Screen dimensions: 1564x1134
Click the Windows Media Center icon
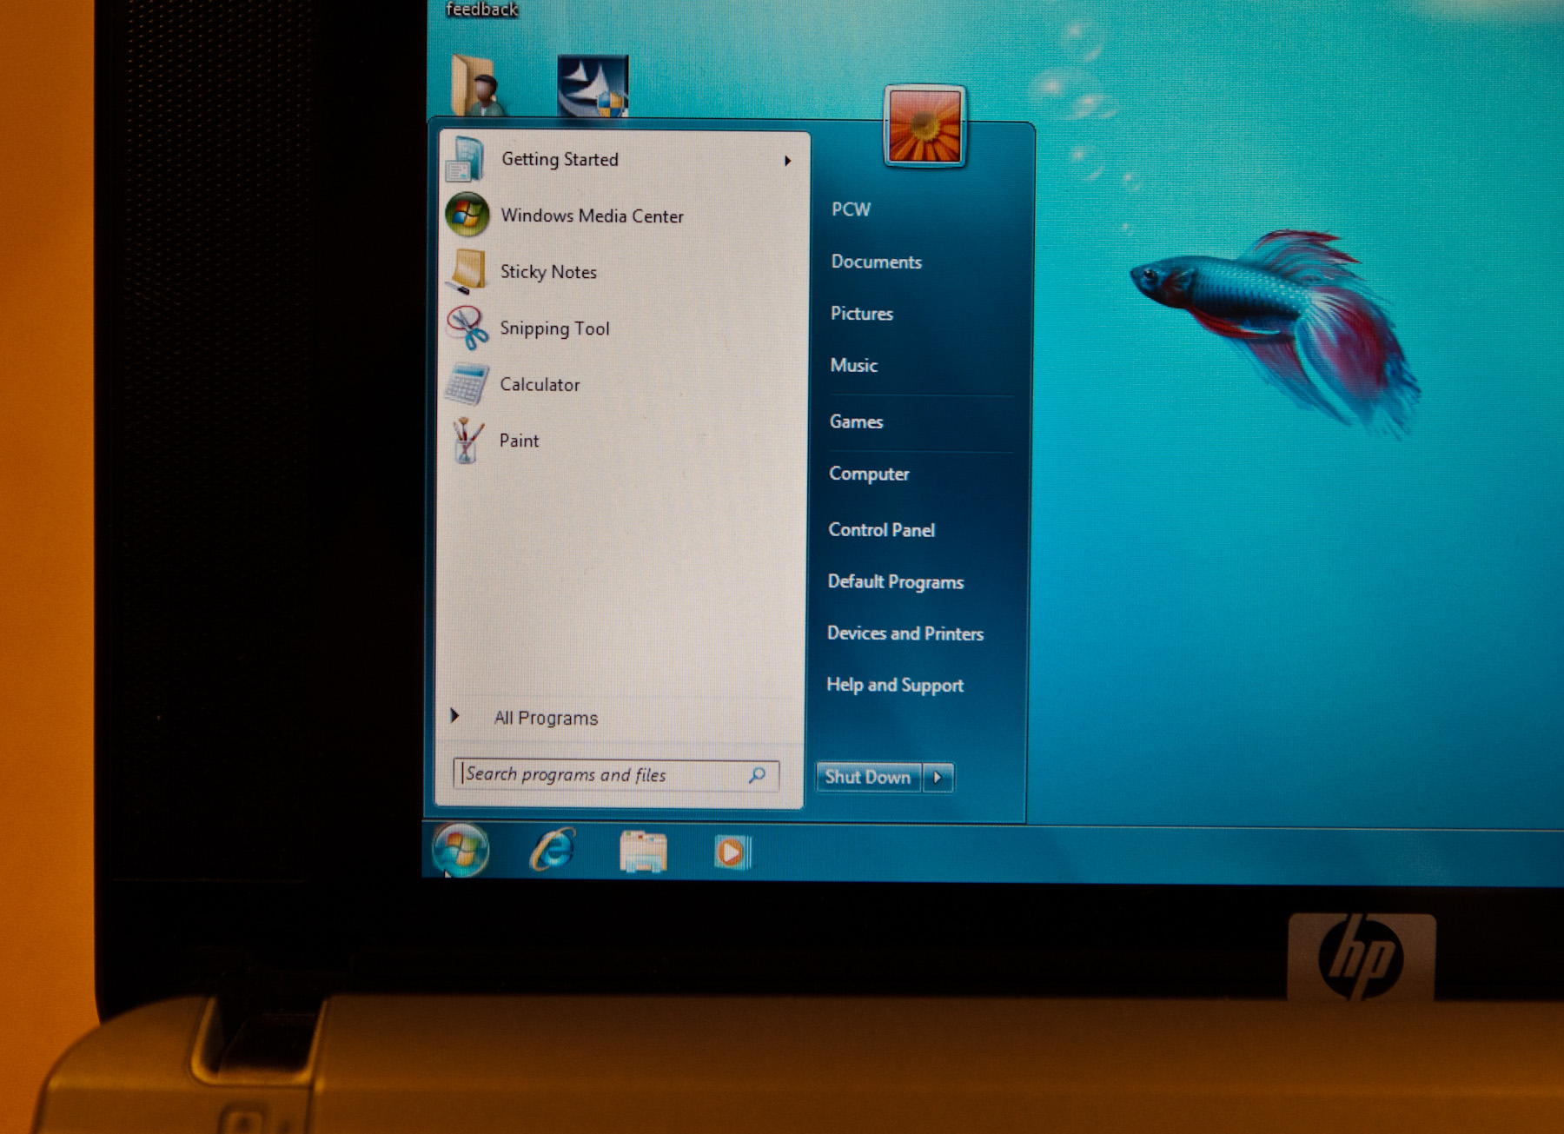467,215
